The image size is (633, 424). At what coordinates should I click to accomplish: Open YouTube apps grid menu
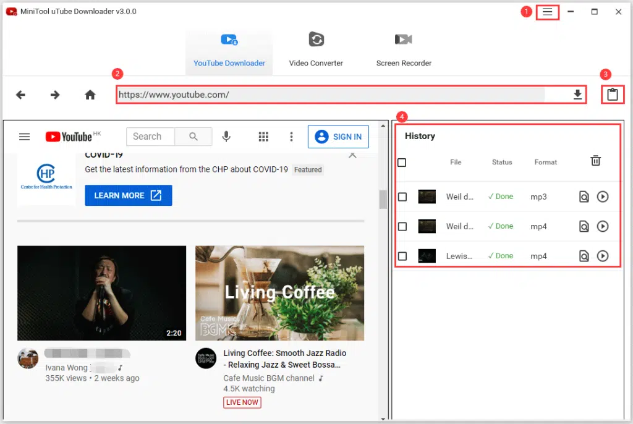263,137
